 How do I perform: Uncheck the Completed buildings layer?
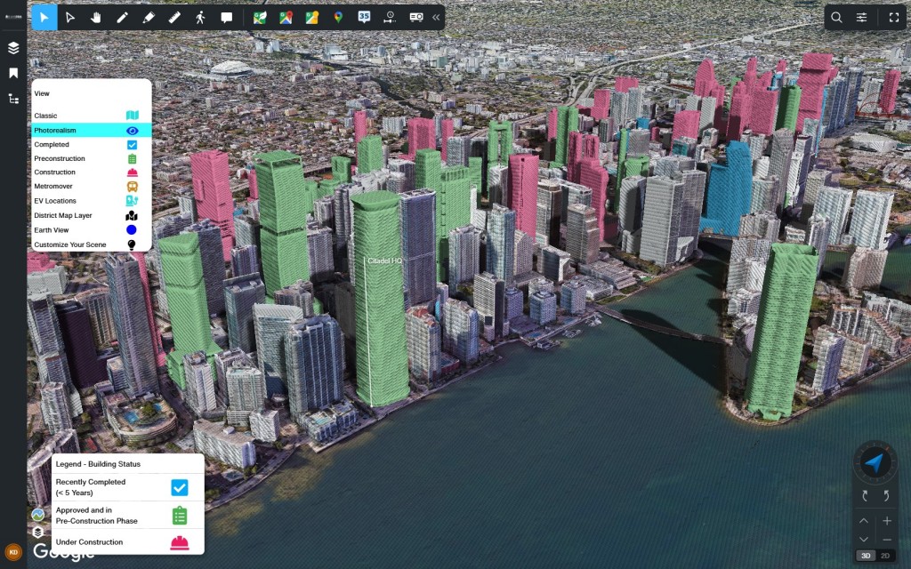[x=132, y=144]
